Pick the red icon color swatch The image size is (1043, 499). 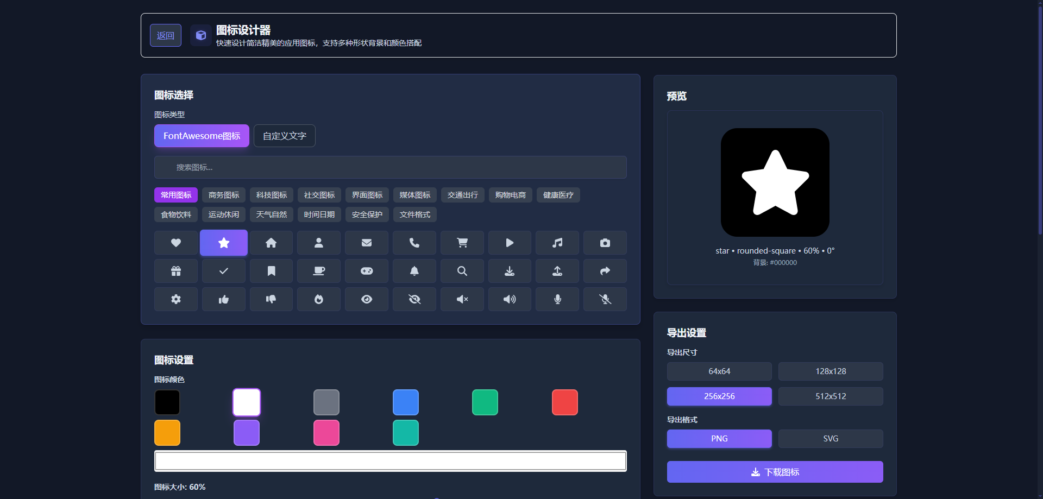click(565, 402)
